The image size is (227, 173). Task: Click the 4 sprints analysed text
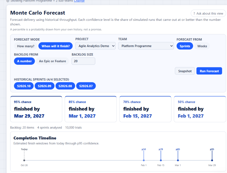point(50,127)
